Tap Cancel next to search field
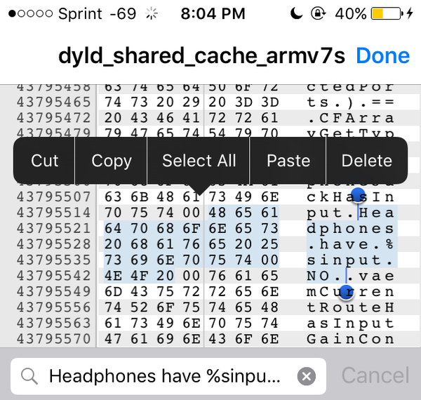This screenshot has height=400, width=421. click(375, 375)
